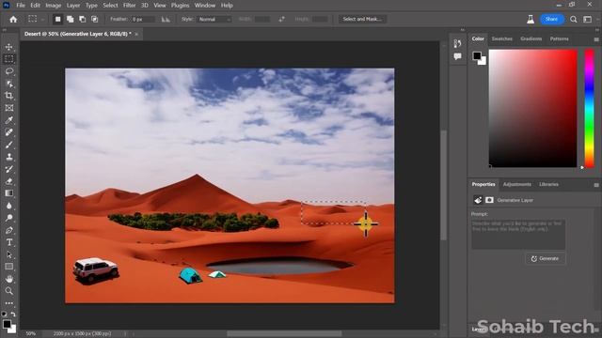Open the File menu
The height and width of the screenshot is (338, 602).
click(x=21, y=6)
